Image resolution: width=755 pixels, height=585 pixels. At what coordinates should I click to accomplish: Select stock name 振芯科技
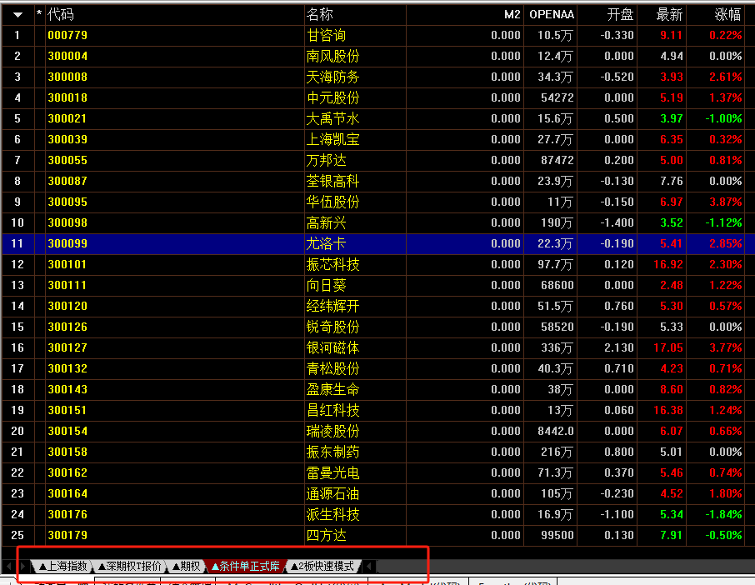click(x=332, y=264)
